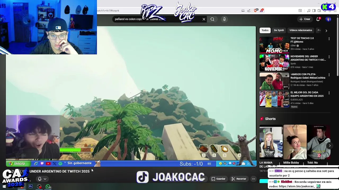Click the YouTube icon in video taskbar
The height and width of the screenshot is (190, 339).
[x=48, y=164]
